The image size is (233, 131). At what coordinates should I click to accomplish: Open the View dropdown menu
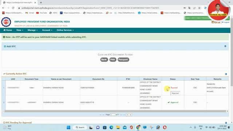click(x=20, y=30)
